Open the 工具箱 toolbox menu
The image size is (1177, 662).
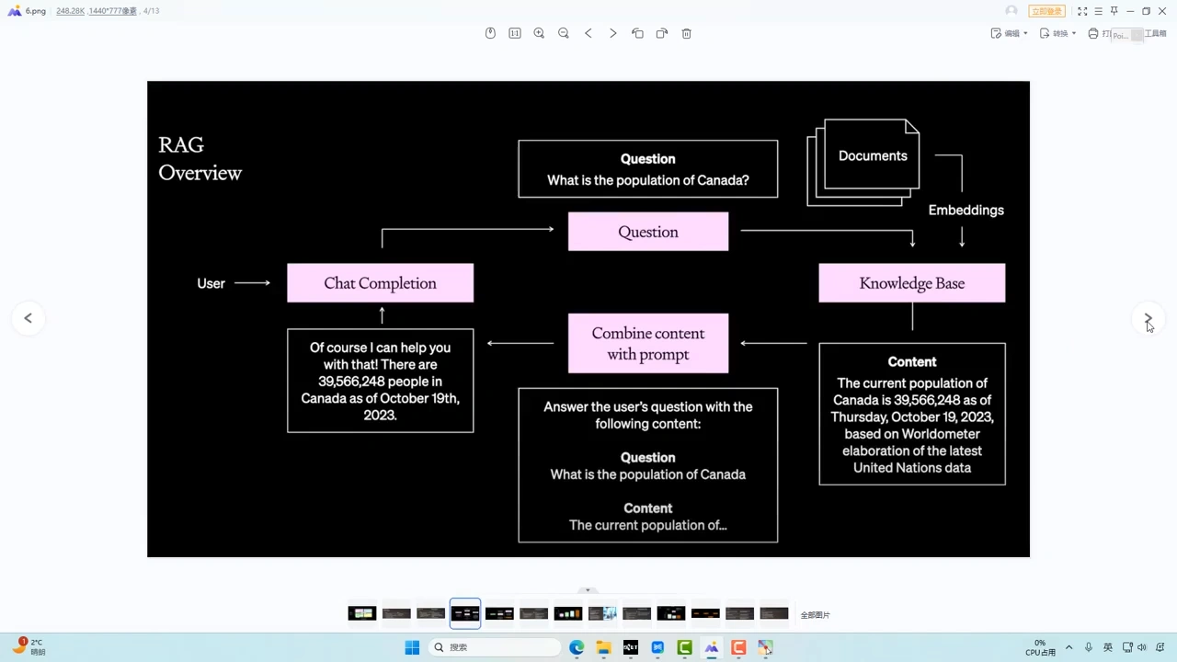[x=1154, y=33]
